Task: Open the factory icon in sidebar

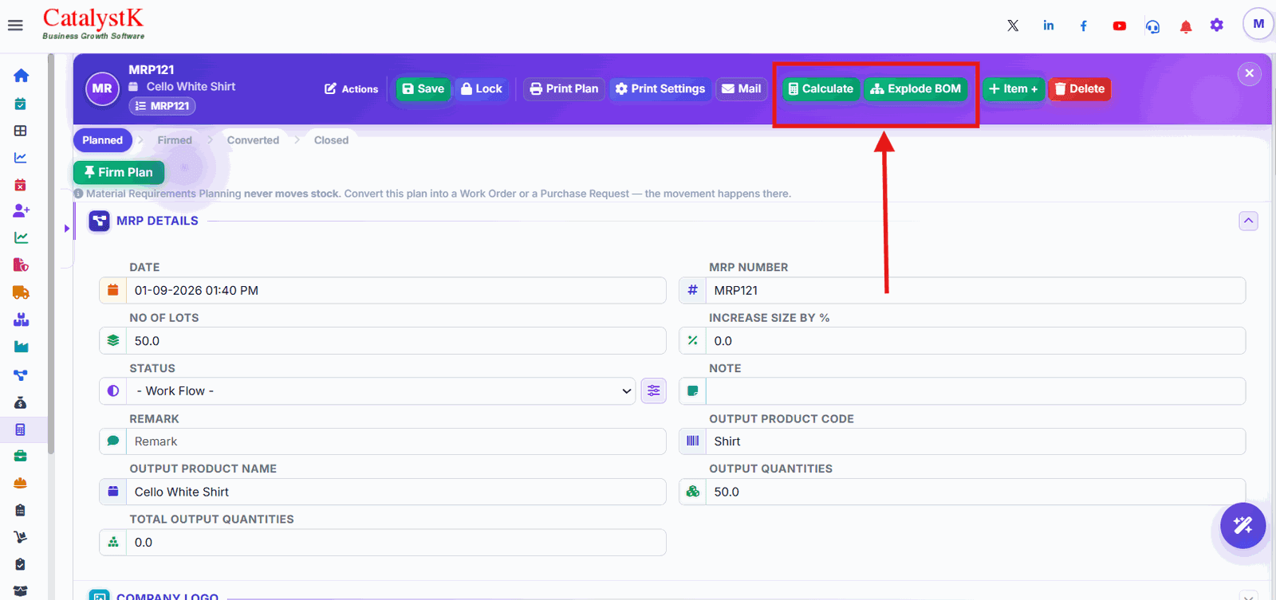Action: click(x=21, y=347)
